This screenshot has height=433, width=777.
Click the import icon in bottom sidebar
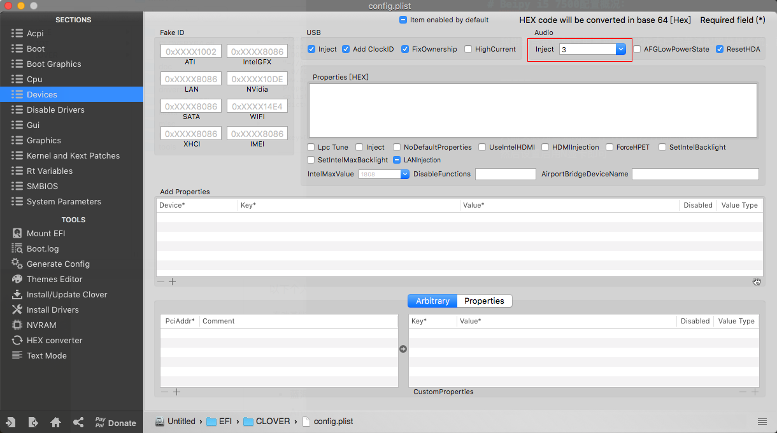point(11,422)
